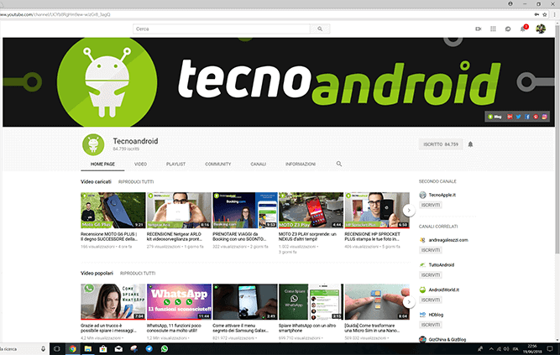Open the Netgear Arlo review thumbnail
The image size is (560, 355).
(179, 211)
